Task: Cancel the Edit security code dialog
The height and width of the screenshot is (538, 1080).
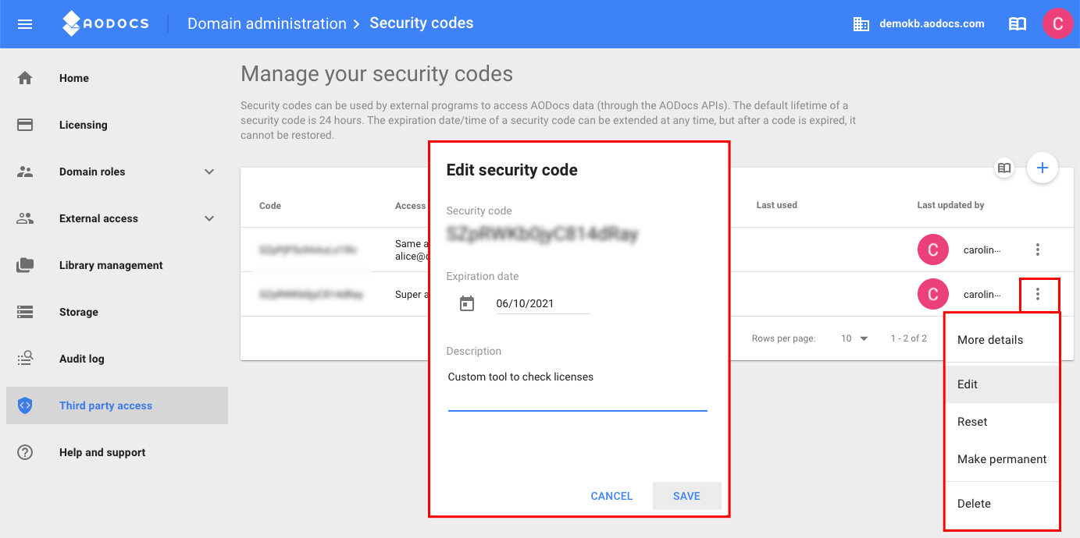Action: 611,496
